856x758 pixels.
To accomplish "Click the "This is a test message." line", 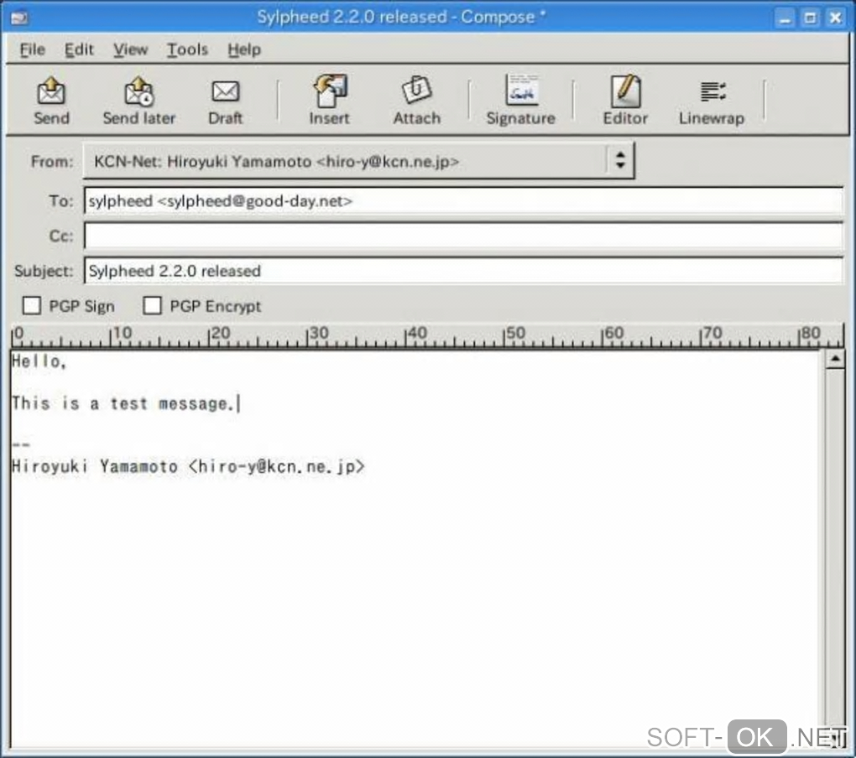I will tap(123, 403).
